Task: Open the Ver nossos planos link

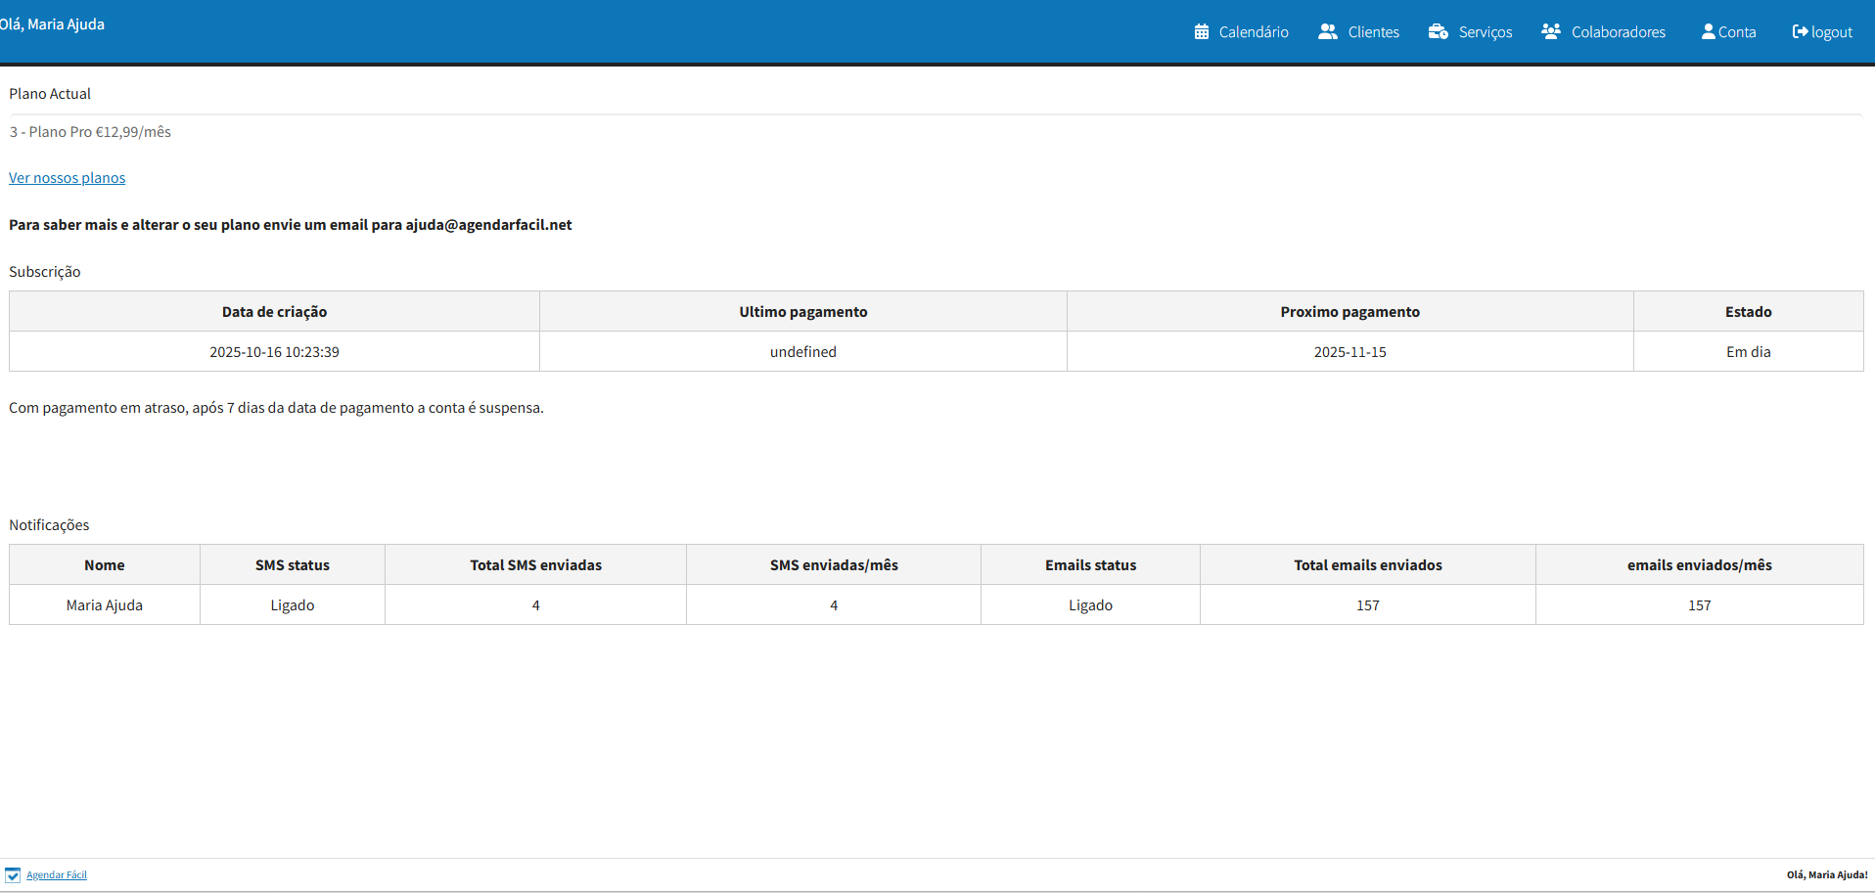Action: click(68, 178)
